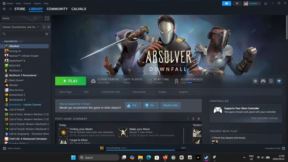Open the notifications bell
The image size is (288, 162).
237,3
